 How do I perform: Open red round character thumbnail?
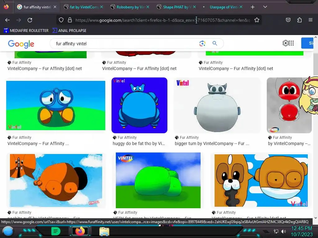289,105
